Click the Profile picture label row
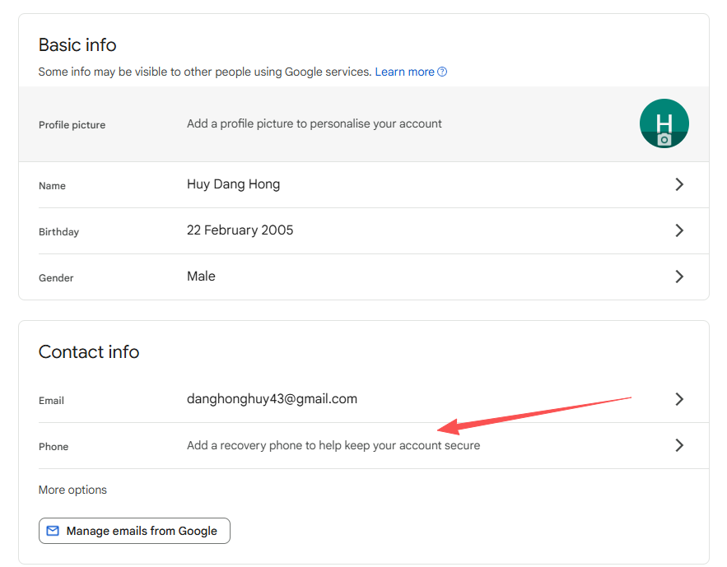 point(72,124)
